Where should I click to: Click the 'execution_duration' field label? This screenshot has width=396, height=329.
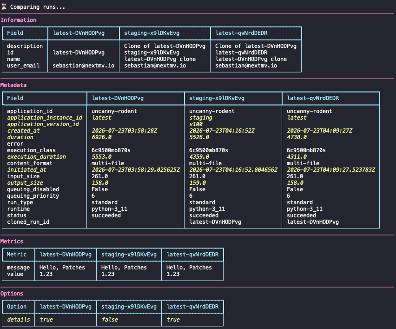point(36,157)
